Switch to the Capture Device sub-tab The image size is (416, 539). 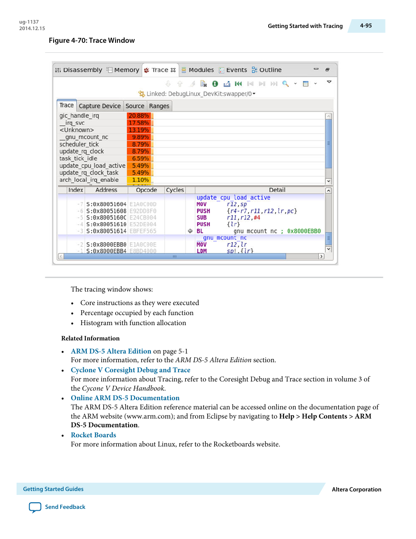(99, 106)
